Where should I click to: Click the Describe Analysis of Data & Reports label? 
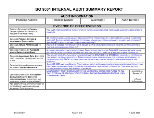tap(27, 58)
